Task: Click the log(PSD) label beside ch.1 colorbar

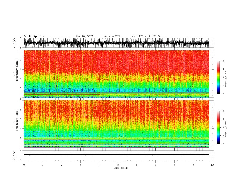Action: 226,79
